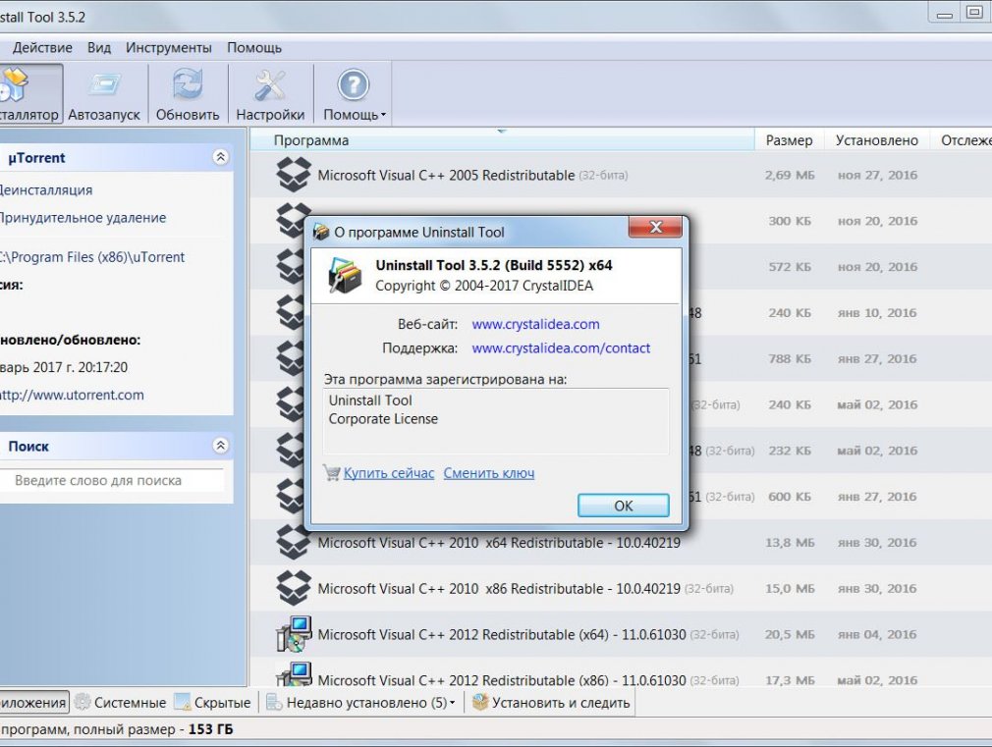Collapse the µTorrent sidebar panel
This screenshot has height=747, width=992.
[220, 157]
